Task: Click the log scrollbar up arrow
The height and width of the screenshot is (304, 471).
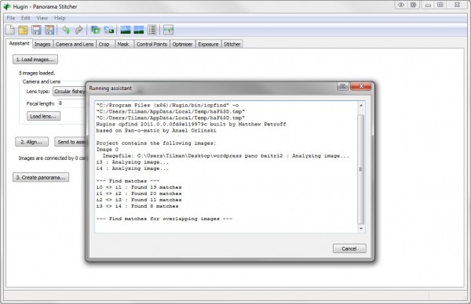Action: pos(361,106)
